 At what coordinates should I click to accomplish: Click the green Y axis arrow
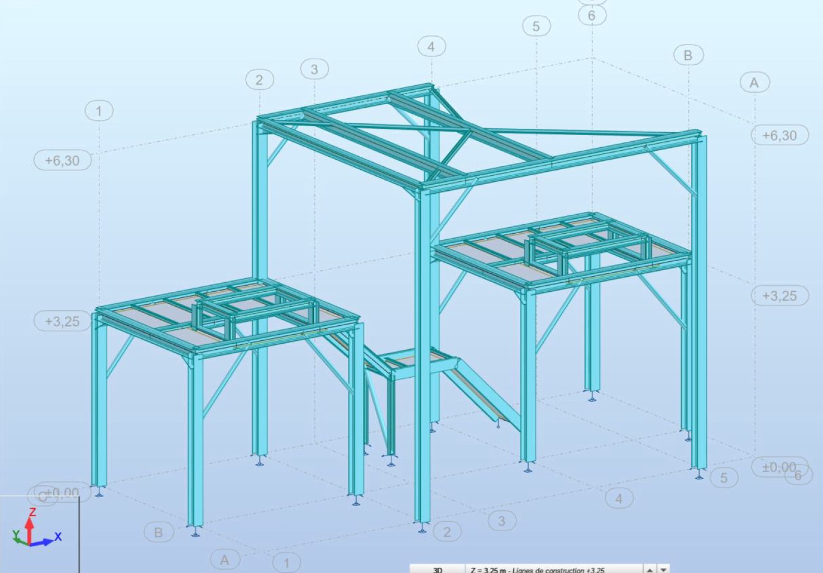point(18,536)
